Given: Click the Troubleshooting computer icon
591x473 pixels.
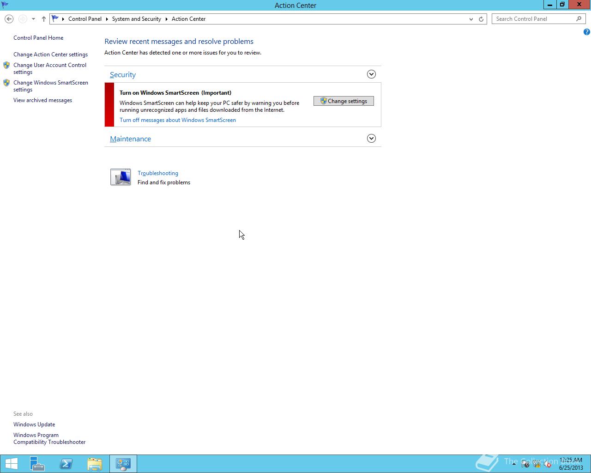Looking at the screenshot, I should [x=121, y=177].
